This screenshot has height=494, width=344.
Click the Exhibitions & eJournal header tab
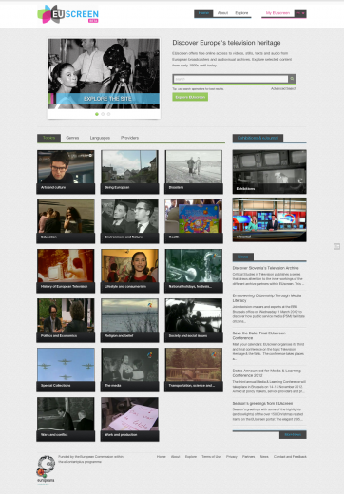(258, 138)
